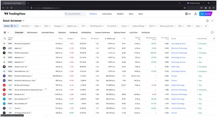Screen dimensions: 217x120
Task: Open the Markets menu
Action: tap(120, 14)
